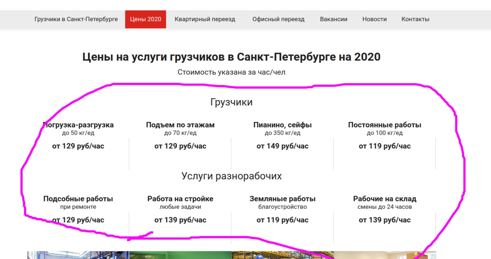The image size is (491, 259).
Task: Click the main heading Цены на услуги грузчиков
Action: [x=231, y=57]
